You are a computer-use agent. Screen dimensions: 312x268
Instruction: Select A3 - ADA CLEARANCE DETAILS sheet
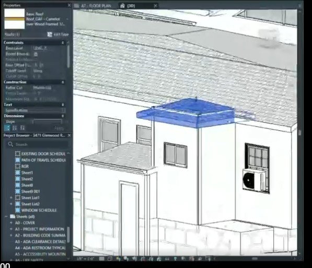40,242
